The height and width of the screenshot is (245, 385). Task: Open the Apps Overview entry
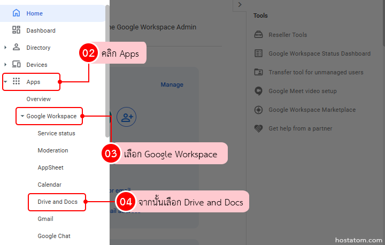pos(38,99)
